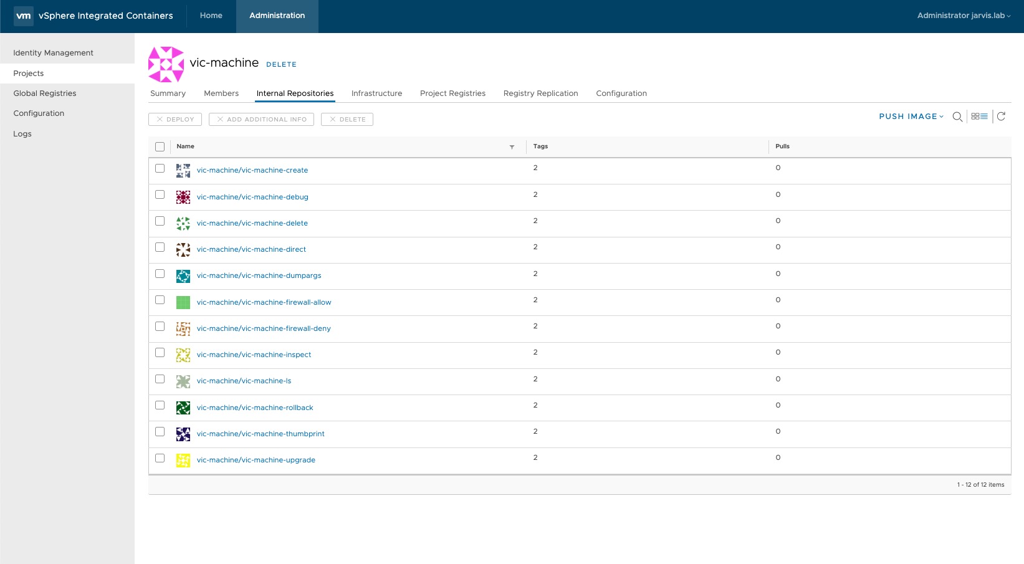Switch to list view icon

pos(984,117)
